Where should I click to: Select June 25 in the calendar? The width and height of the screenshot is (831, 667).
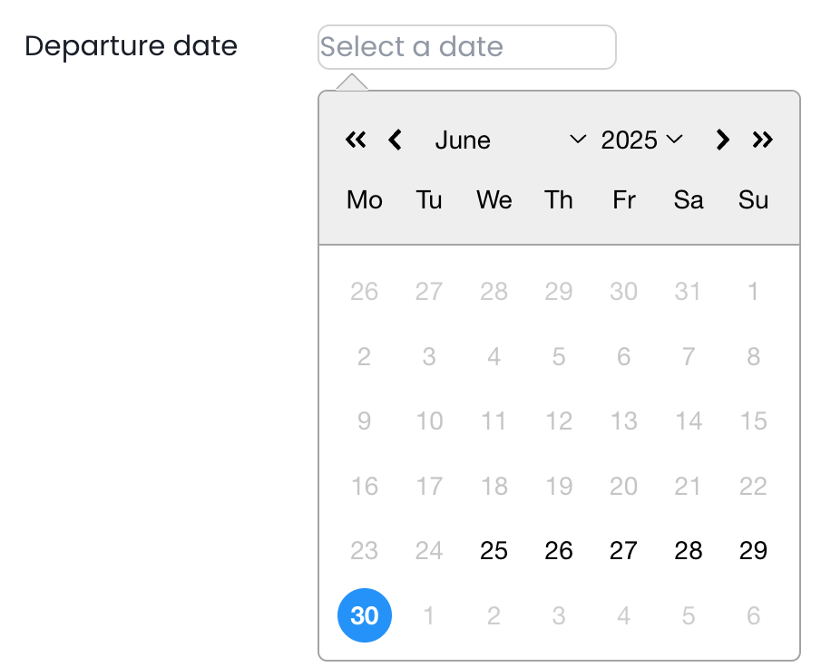494,551
